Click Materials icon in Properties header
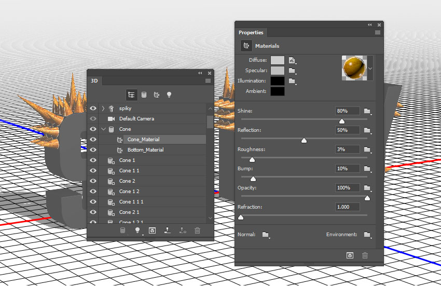The image size is (441, 286). click(x=246, y=46)
